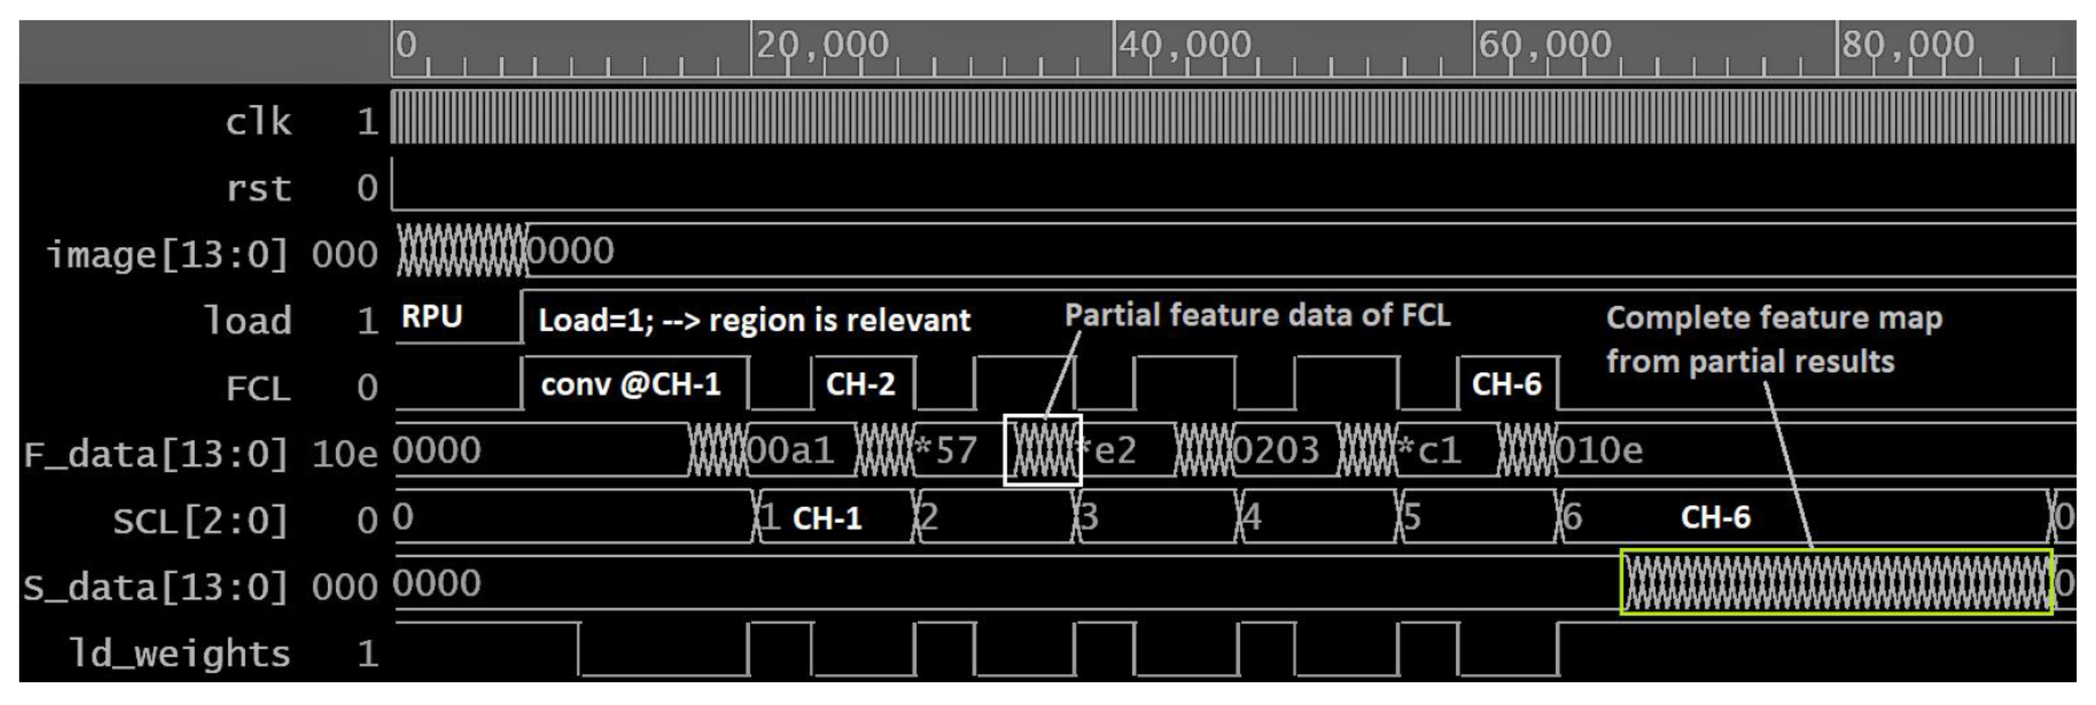
Task: Select the S_data[13:0] signal name
Action: coord(156,587)
